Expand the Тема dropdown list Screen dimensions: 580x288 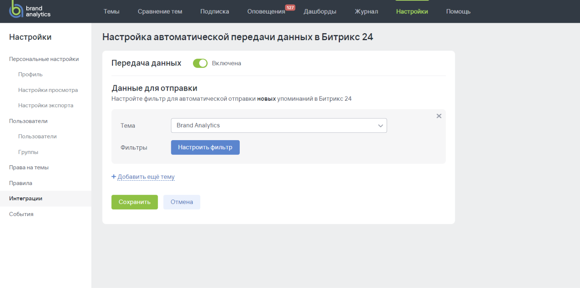point(279,125)
